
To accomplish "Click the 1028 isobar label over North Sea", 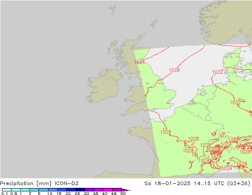I will (x=174, y=70).
